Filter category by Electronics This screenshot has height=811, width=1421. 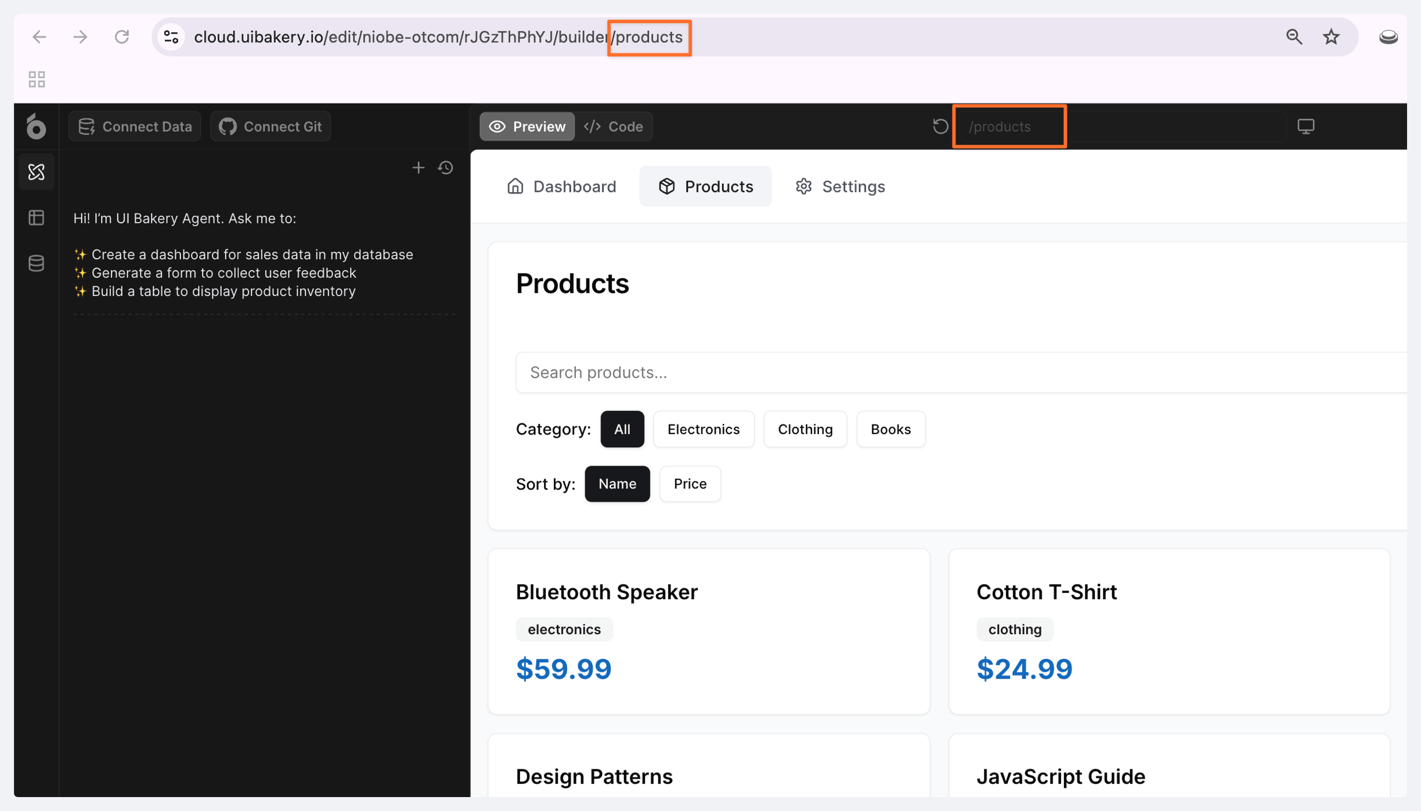point(703,429)
